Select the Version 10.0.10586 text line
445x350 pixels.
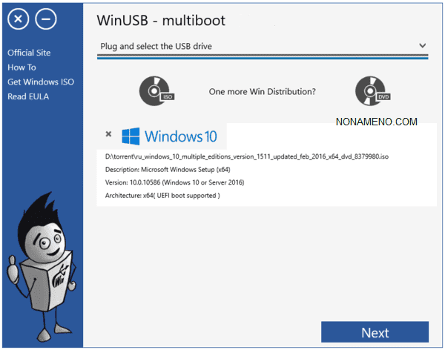175,182
